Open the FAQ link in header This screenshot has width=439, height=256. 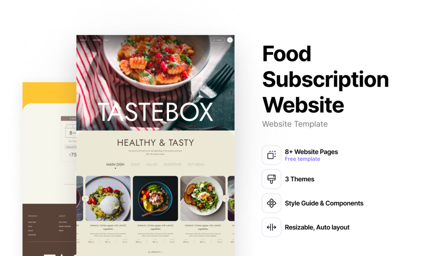point(107,40)
